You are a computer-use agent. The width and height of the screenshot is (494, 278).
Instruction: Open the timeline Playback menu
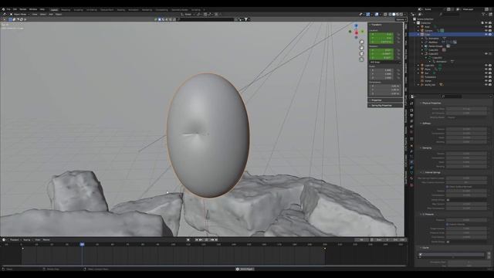click(x=15, y=240)
